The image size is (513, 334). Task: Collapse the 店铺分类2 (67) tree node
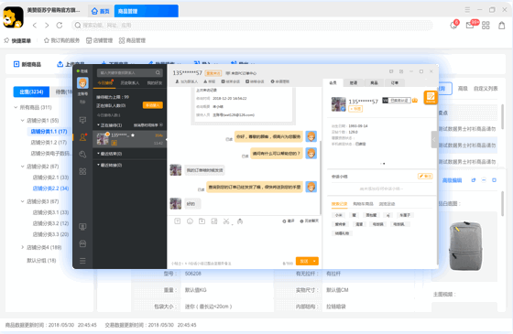(22, 167)
